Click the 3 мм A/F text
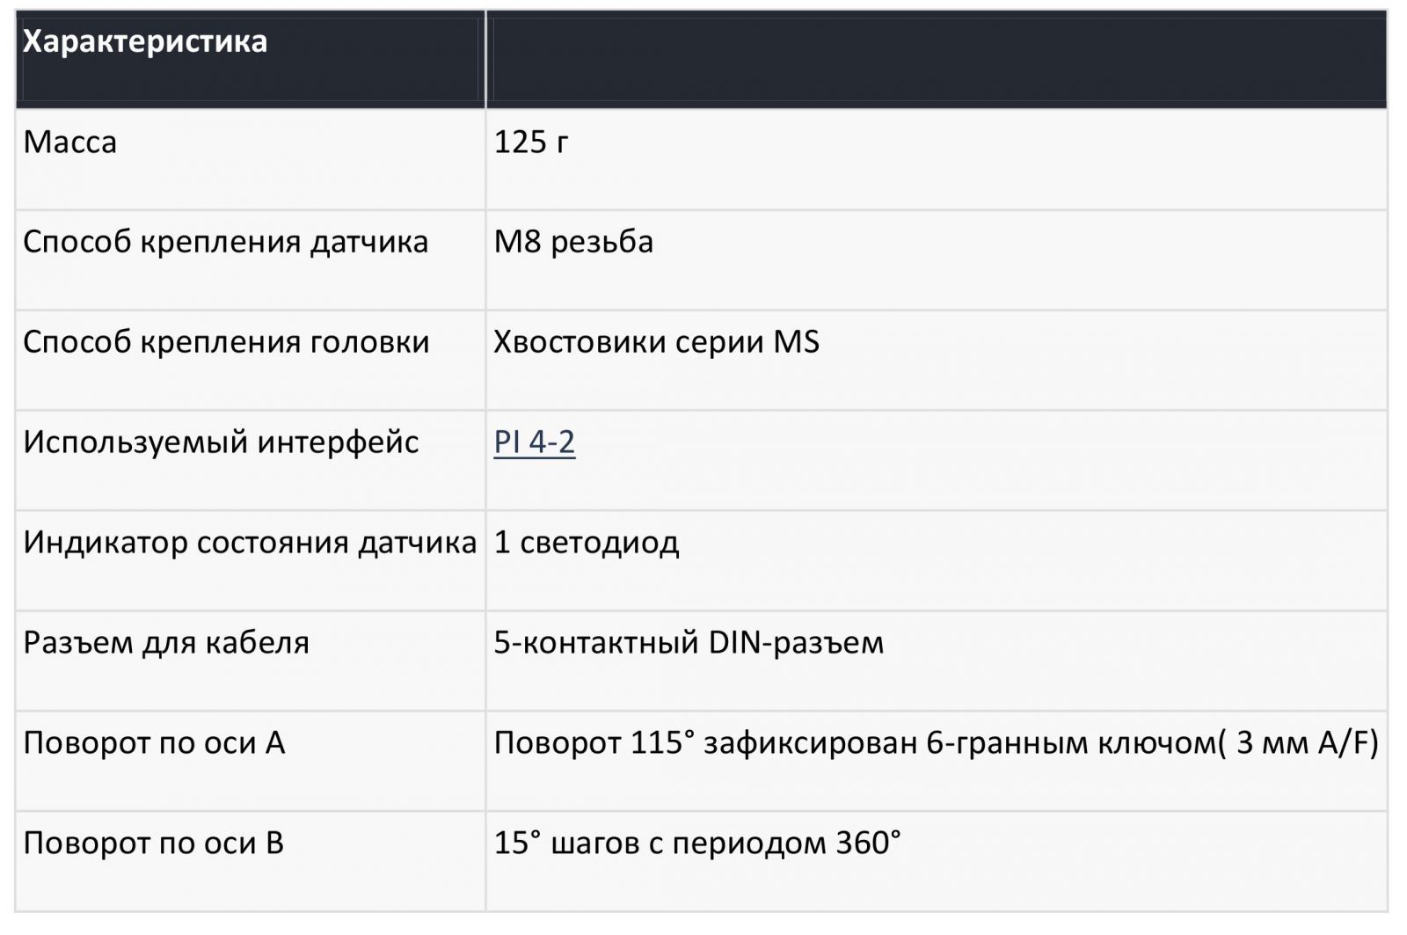 point(1306,743)
